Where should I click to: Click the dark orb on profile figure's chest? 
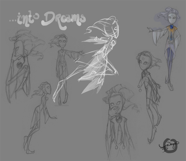pyautogui.click(x=19, y=65)
